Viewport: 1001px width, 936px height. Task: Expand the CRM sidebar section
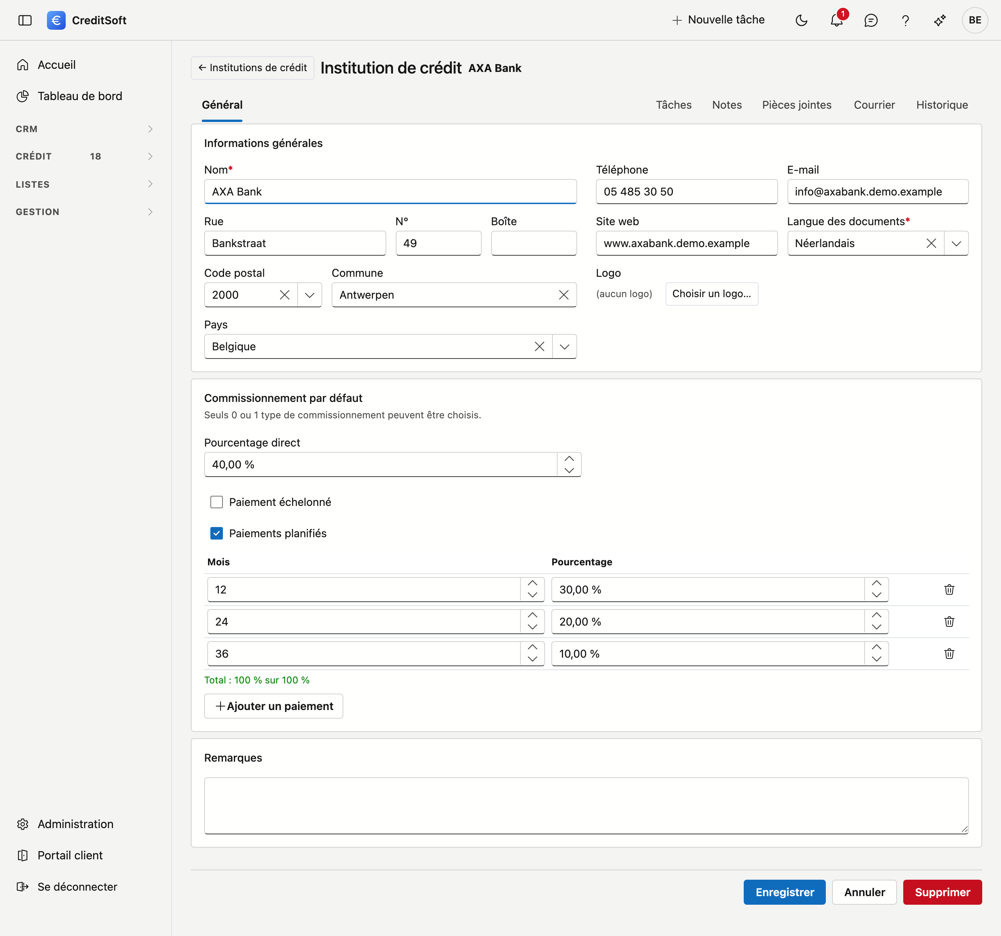[84, 129]
